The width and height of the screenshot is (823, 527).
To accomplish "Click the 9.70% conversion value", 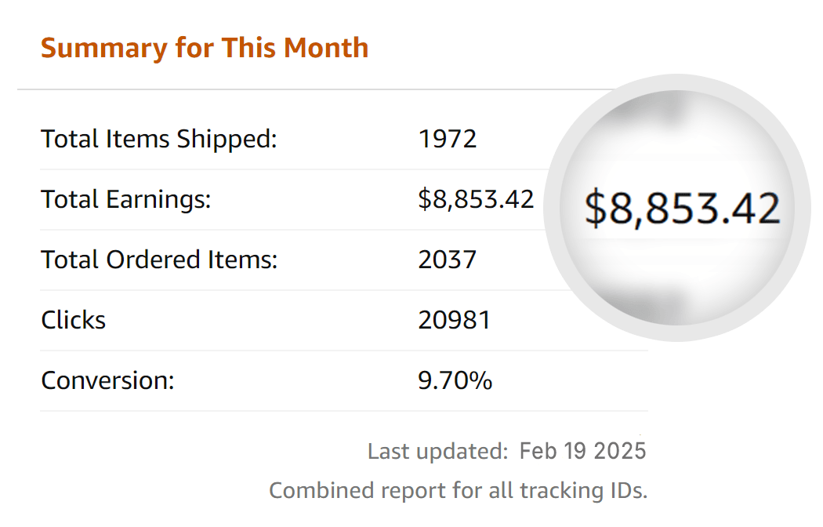I will pyautogui.click(x=455, y=380).
